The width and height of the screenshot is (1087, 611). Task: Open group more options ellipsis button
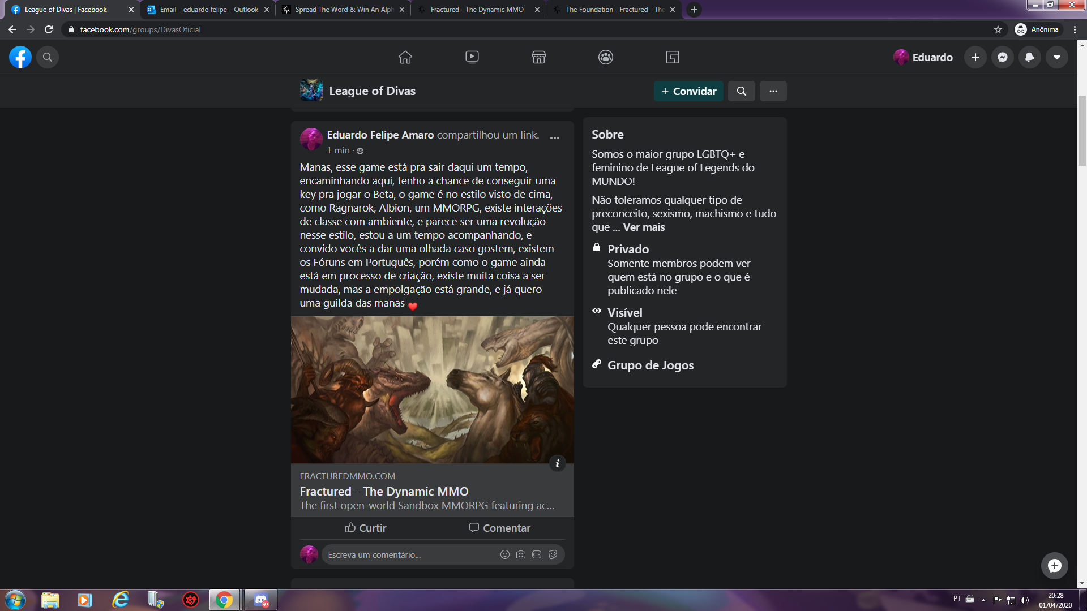pyautogui.click(x=773, y=91)
